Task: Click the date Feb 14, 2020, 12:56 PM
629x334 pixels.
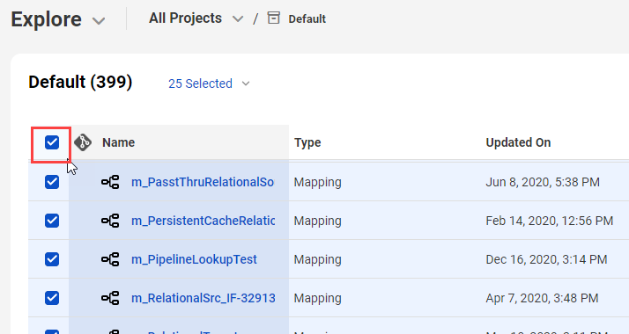Action: tap(550, 221)
